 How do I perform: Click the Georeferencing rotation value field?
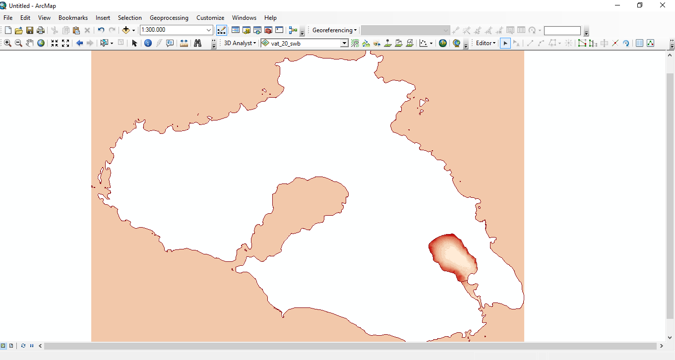click(562, 30)
